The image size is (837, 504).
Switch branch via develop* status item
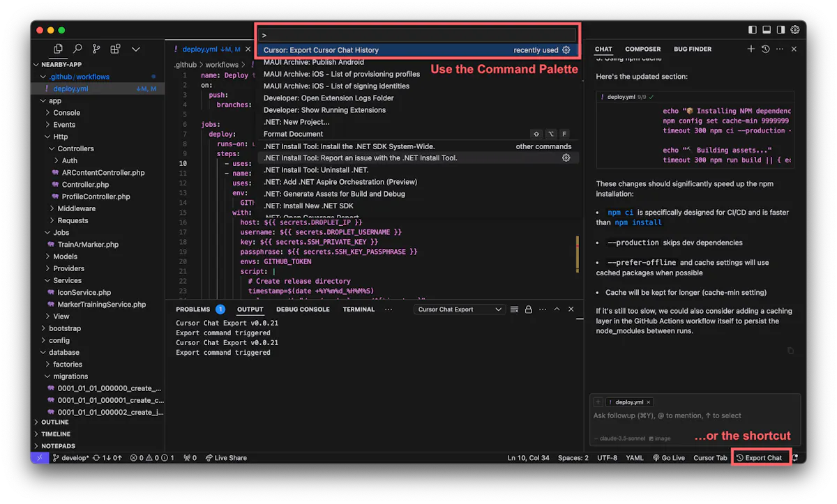pyautogui.click(x=71, y=458)
